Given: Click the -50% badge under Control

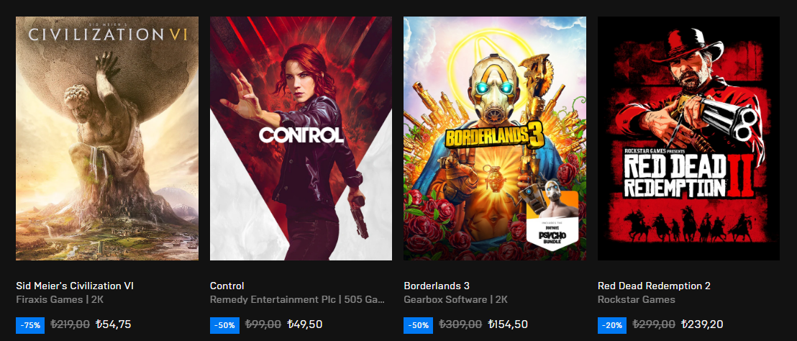Looking at the screenshot, I should click(x=224, y=325).
